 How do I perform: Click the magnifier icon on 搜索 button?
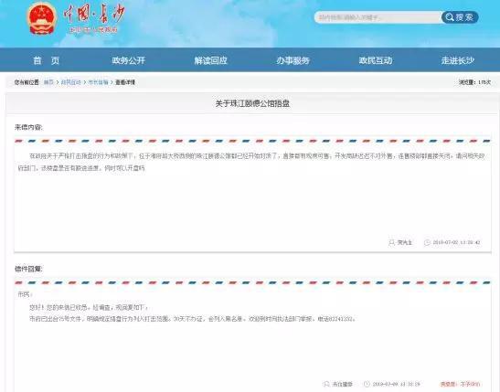(x=450, y=17)
